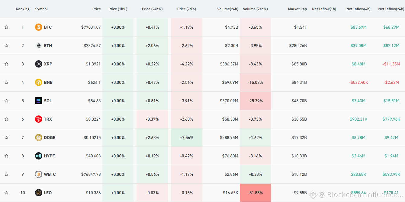Click the red -81.85% volume cell for LEO

(x=256, y=193)
